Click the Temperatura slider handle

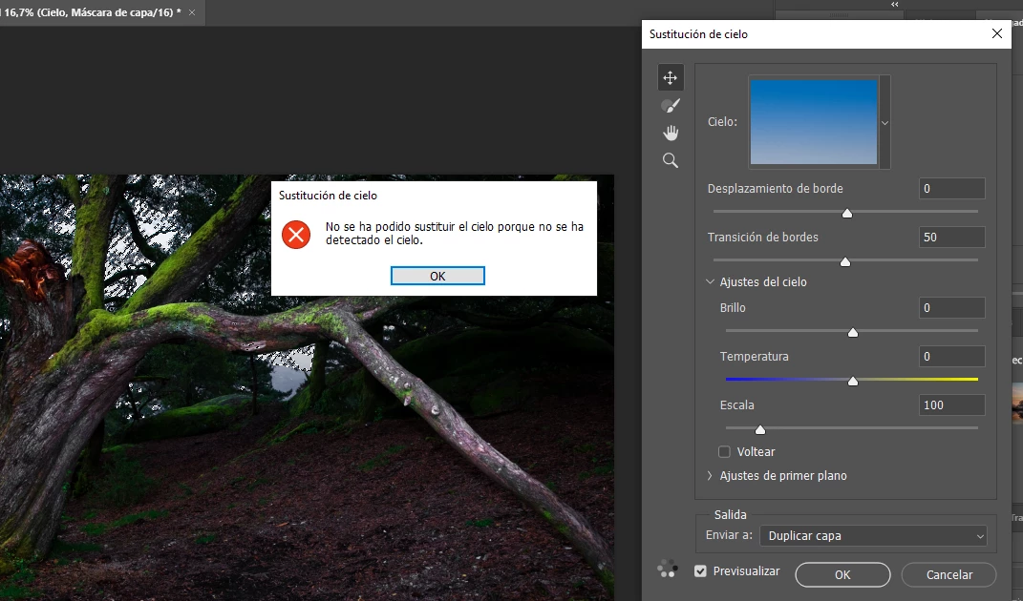pos(853,382)
